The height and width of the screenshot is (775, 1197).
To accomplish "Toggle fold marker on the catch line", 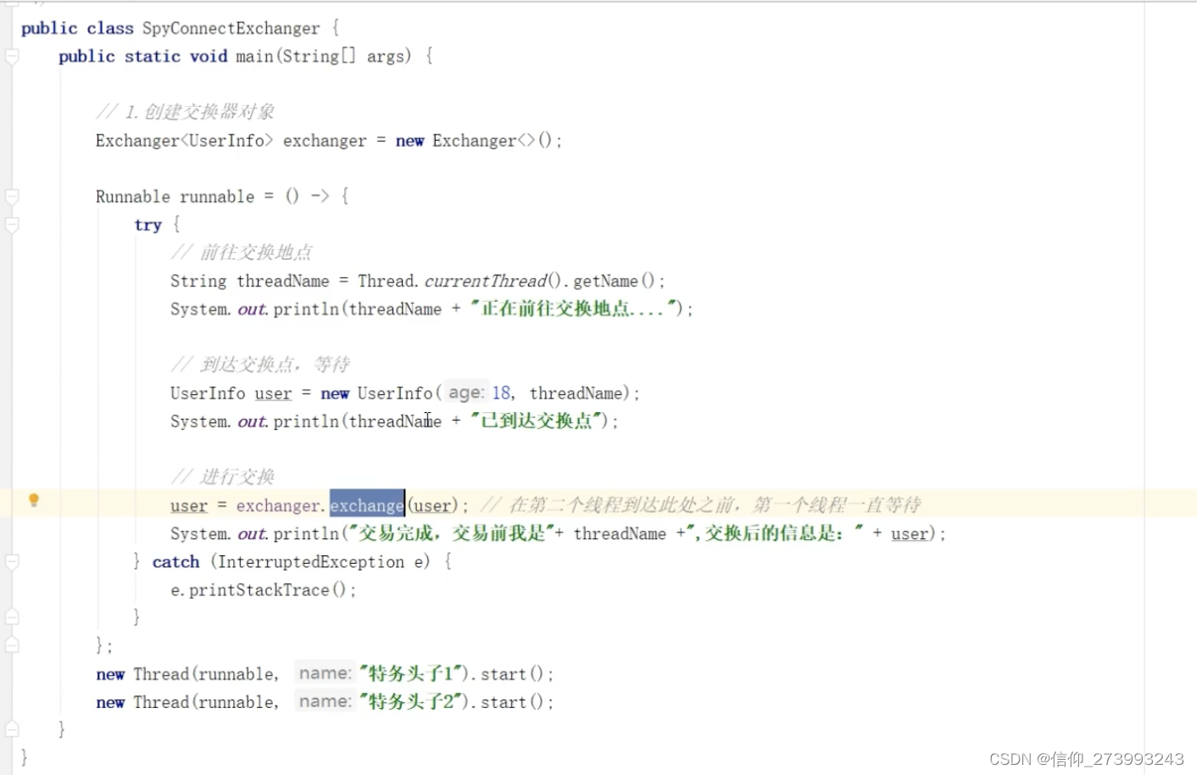I will click(x=12, y=561).
